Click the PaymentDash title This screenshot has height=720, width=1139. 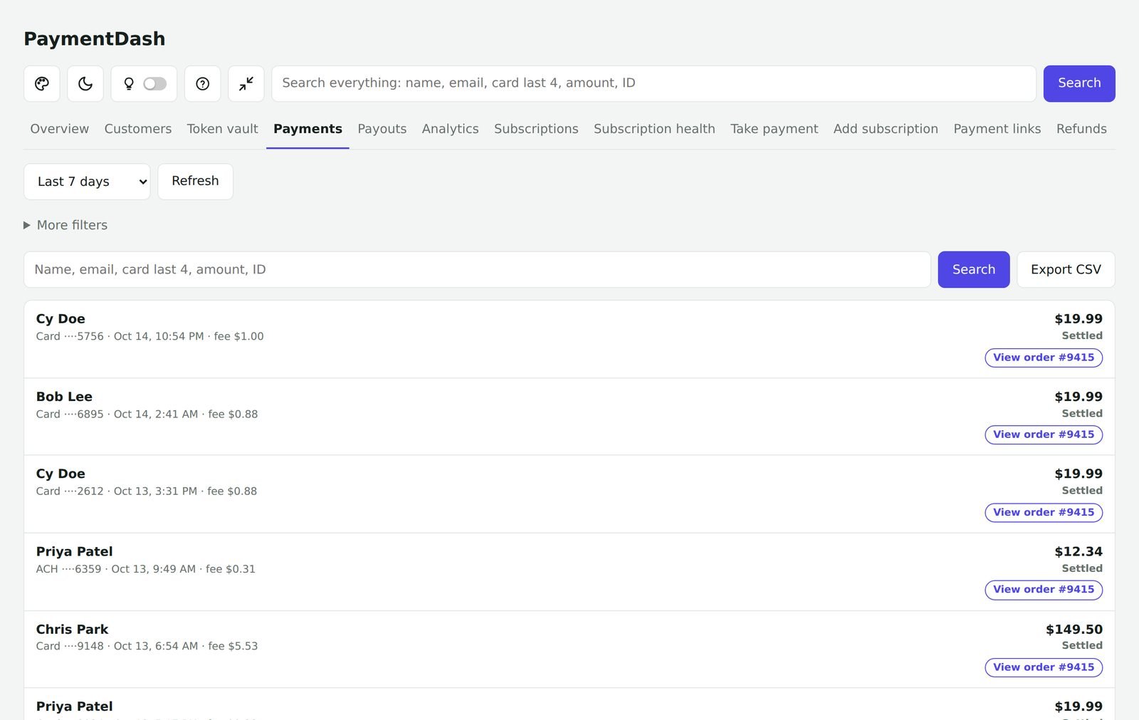tap(95, 39)
